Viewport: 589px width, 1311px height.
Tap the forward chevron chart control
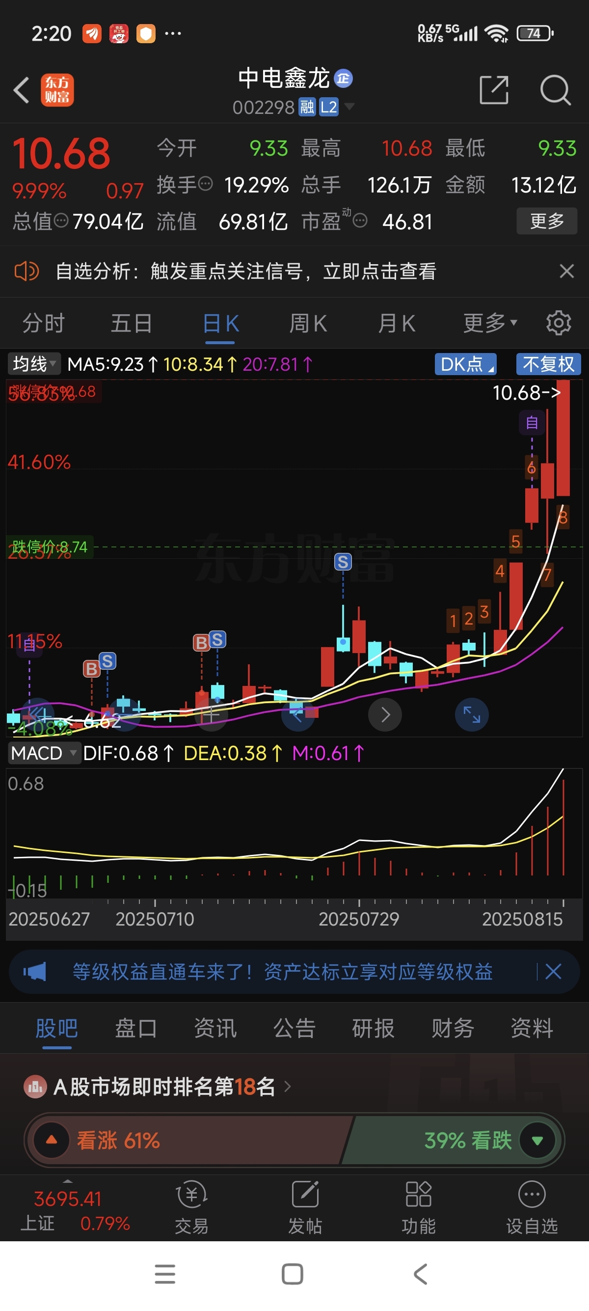(x=385, y=714)
